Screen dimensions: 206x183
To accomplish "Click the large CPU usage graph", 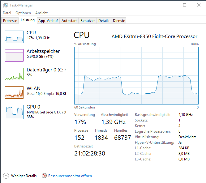I will click(x=136, y=76).
